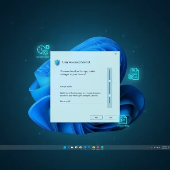The image size is (170, 170).
Task: Open the Group Policy desktop icon
Action: 123,121
